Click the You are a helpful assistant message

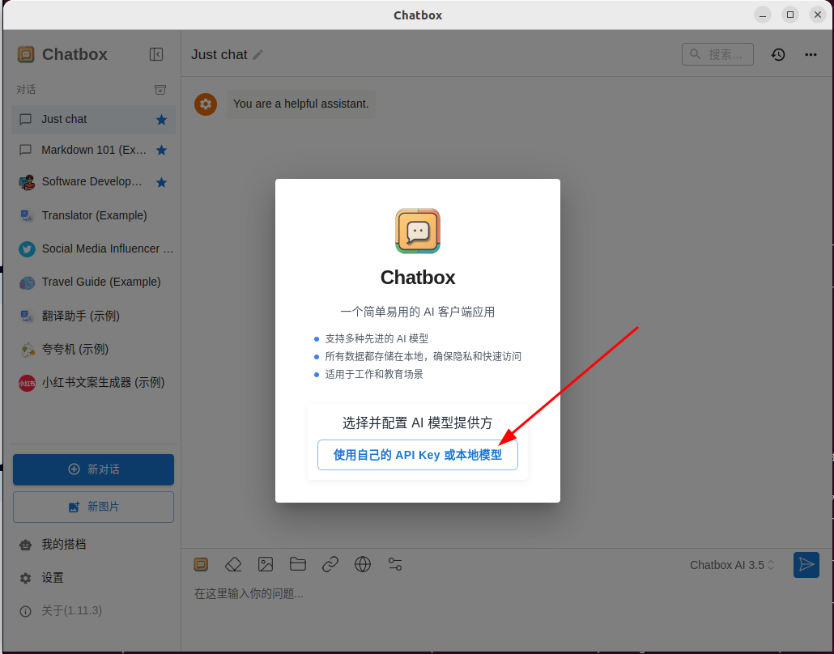point(301,104)
